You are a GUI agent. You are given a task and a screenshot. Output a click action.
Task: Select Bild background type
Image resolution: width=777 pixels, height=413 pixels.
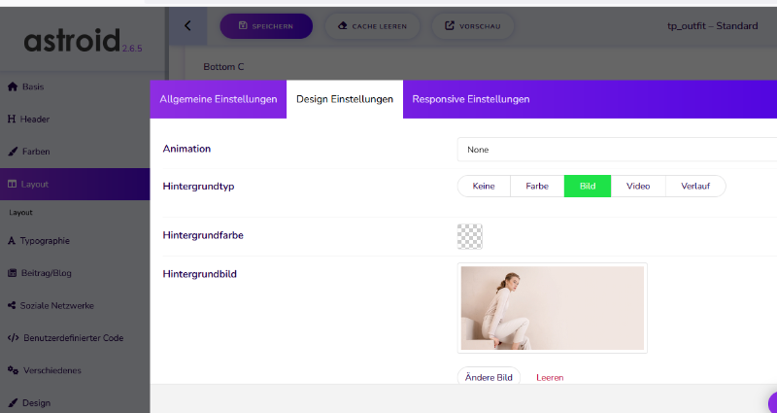point(588,186)
